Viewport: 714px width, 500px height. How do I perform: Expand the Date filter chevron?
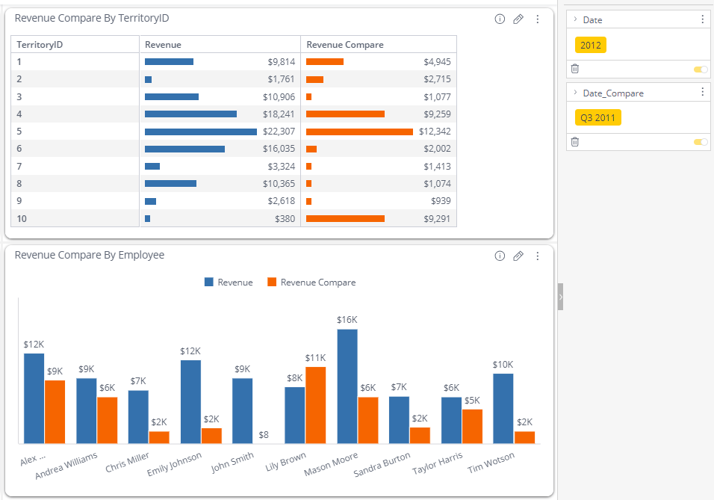(575, 19)
